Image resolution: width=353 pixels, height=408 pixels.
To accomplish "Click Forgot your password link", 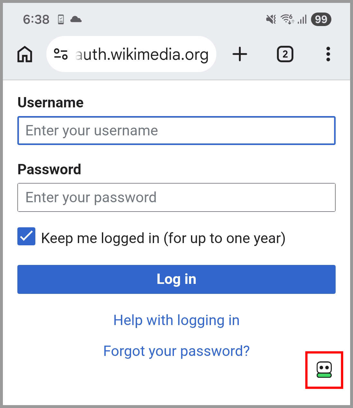I will tap(176, 351).
